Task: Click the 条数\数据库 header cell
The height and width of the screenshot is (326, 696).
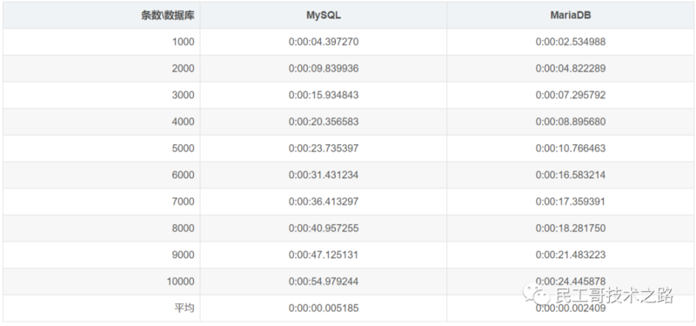Action: [x=168, y=15]
